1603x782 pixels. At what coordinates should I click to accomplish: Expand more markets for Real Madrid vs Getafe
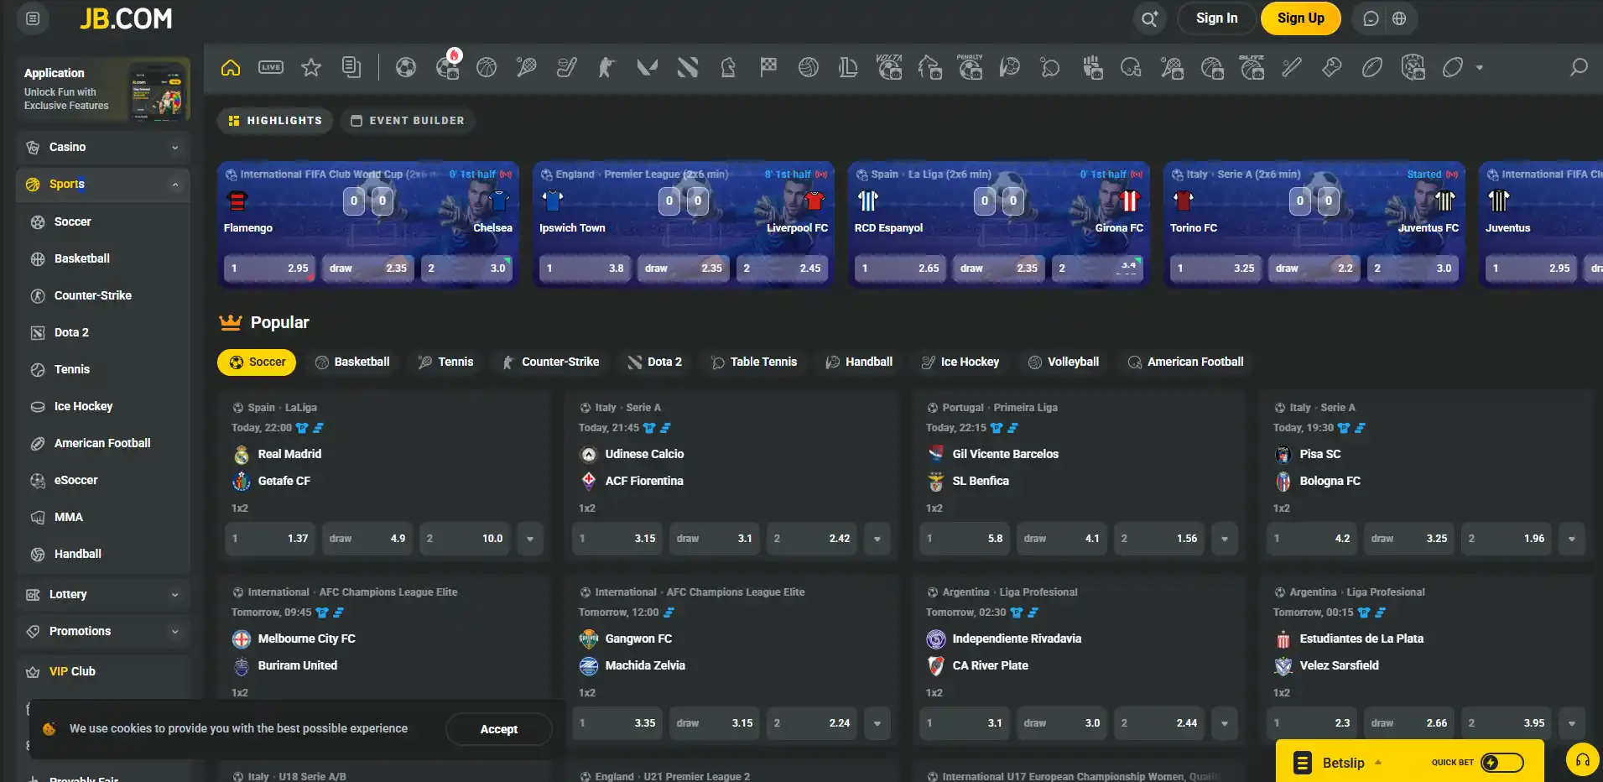click(530, 539)
